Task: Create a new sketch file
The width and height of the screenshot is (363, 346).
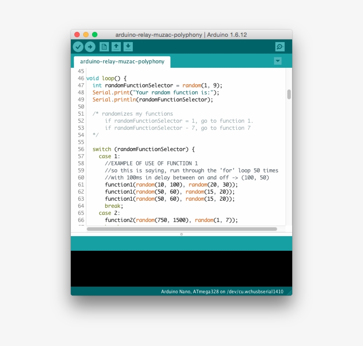Action: tap(104, 47)
